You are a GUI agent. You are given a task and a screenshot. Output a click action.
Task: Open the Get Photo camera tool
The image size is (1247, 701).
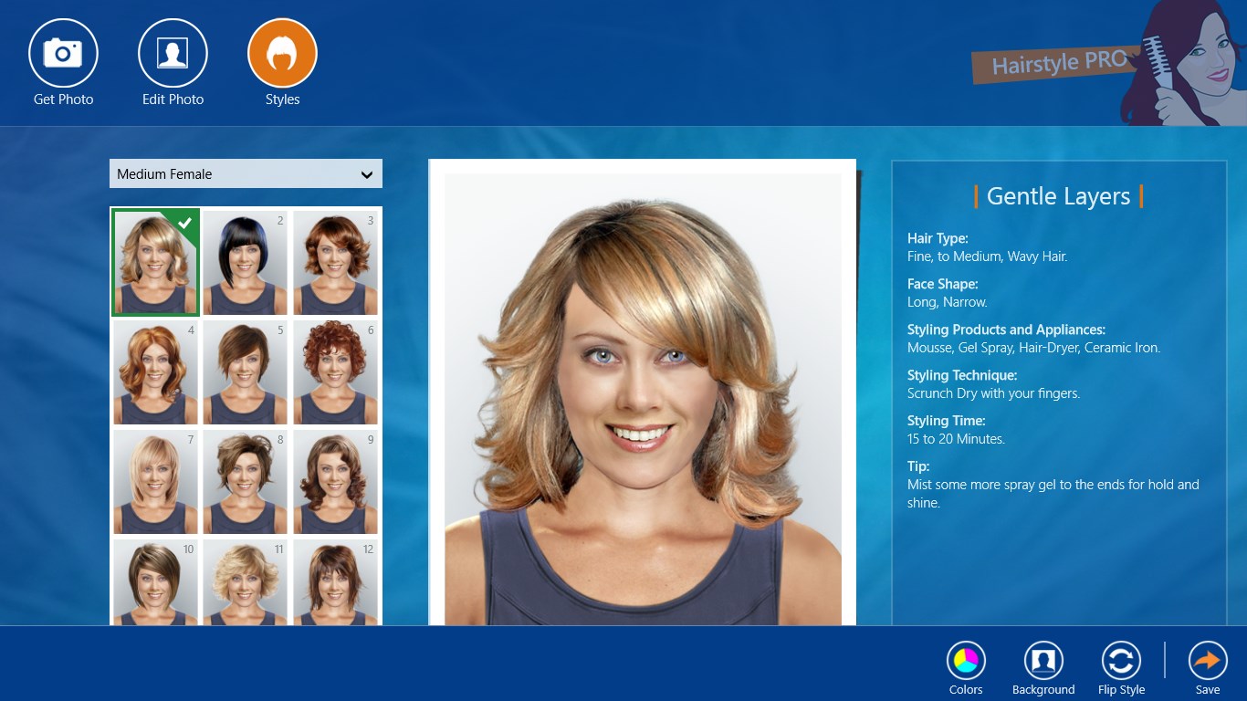point(63,52)
